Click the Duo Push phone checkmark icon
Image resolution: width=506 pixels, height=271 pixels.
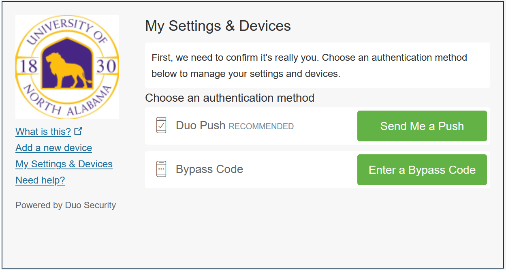pos(161,126)
